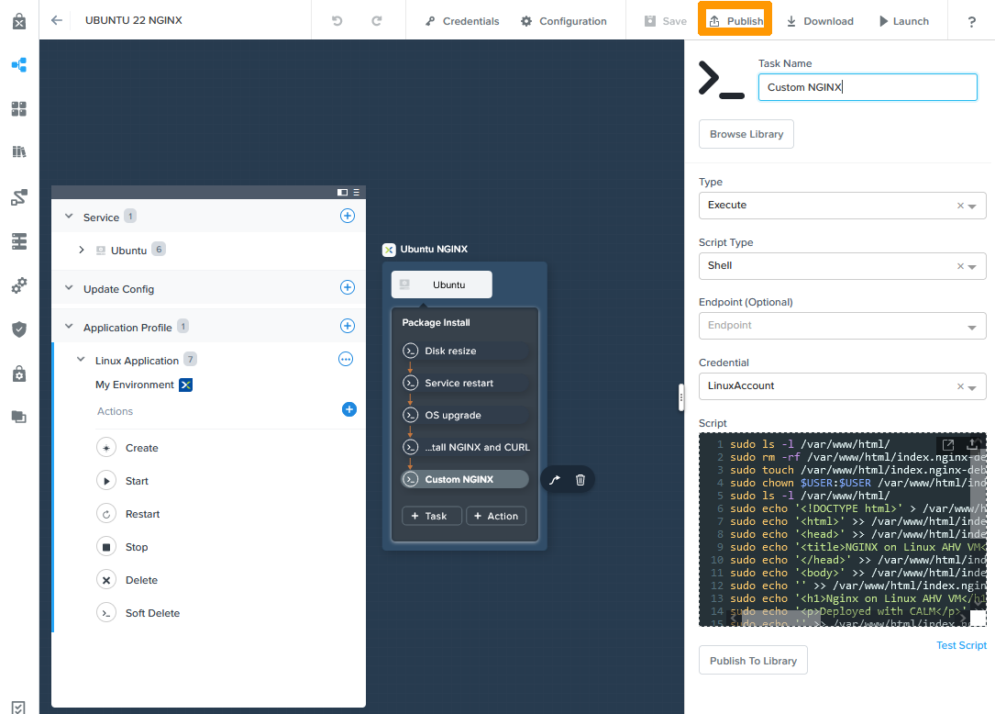Click the blue add action plus icon
This screenshot has height=714, width=995.
tap(348, 409)
